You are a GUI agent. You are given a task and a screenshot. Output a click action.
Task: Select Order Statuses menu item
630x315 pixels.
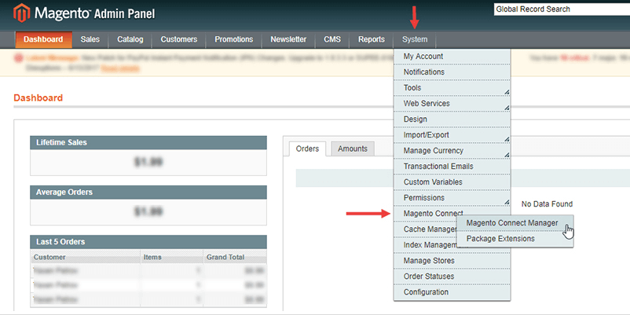[452, 277]
